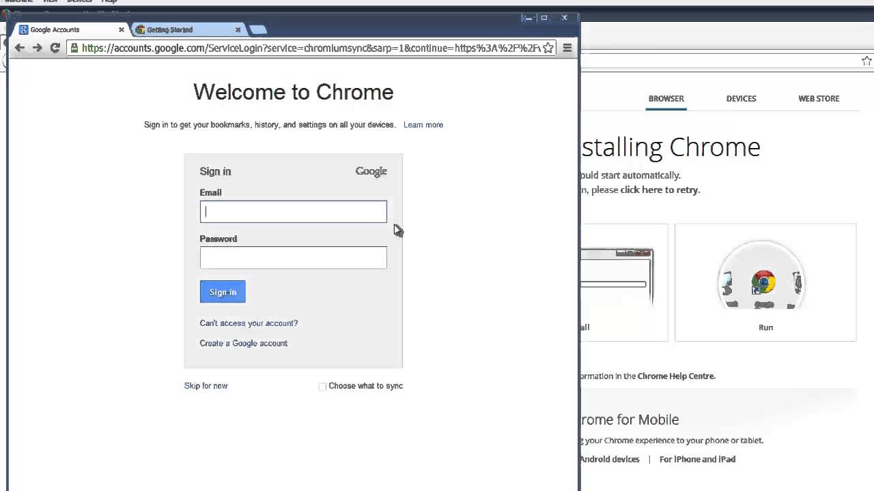Open the Android devices link

tap(610, 459)
